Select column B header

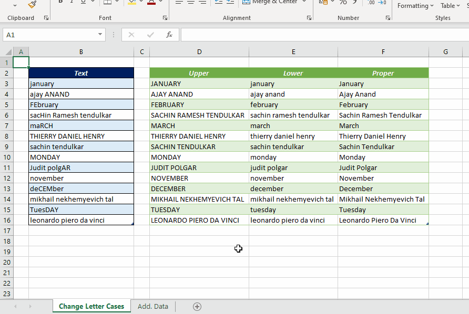click(81, 52)
